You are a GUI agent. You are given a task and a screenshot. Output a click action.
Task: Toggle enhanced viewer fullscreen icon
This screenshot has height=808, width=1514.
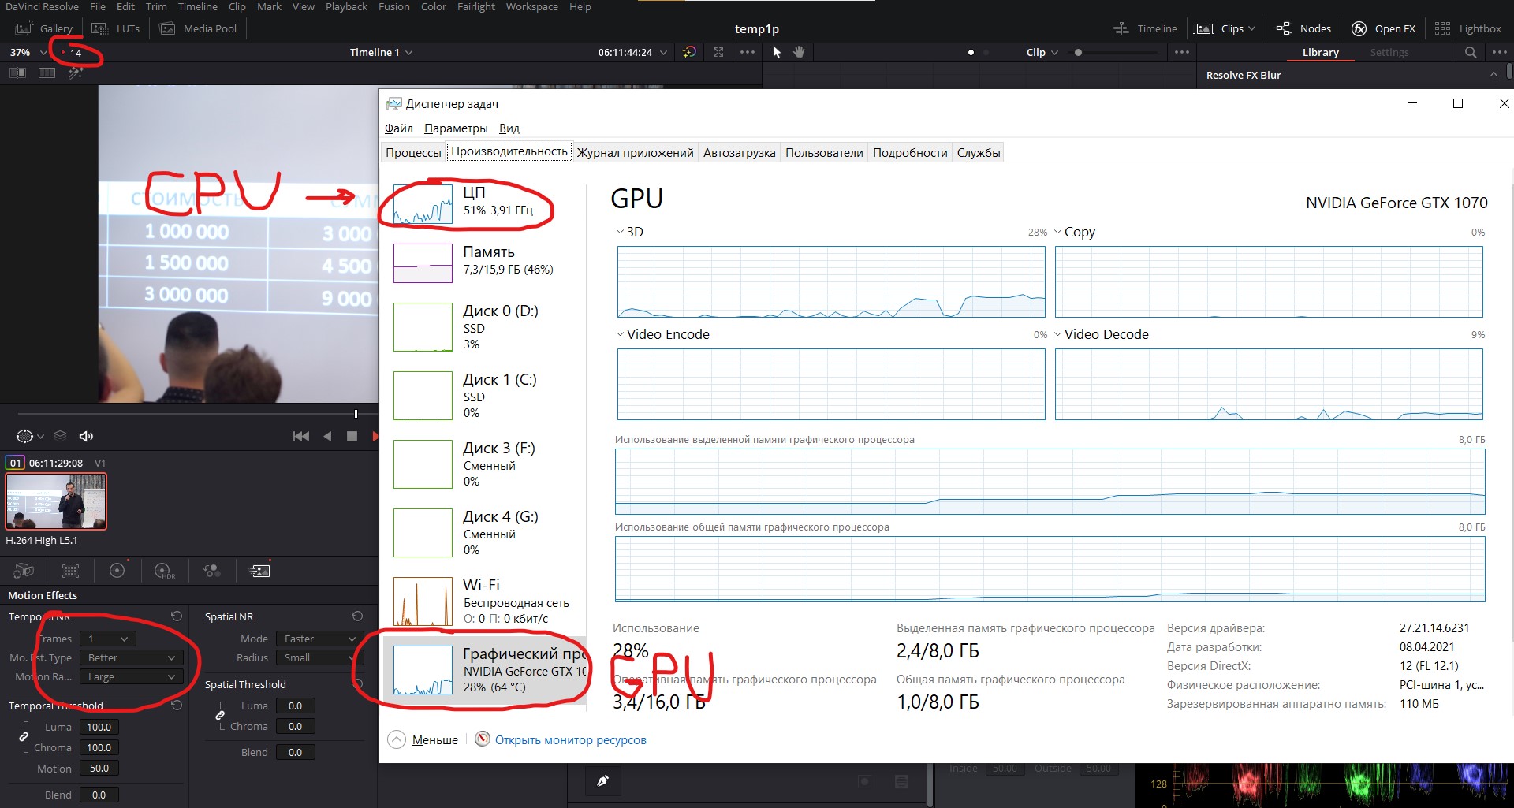pos(718,52)
